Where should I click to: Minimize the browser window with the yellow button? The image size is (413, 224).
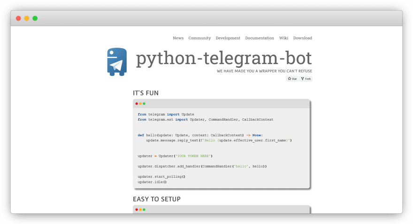(x=27, y=18)
